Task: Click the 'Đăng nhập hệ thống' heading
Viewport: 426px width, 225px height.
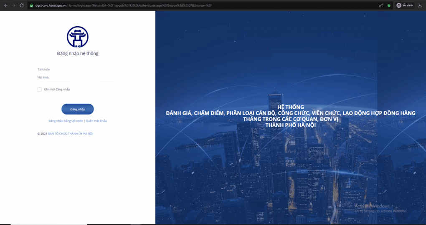Action: (x=78, y=53)
